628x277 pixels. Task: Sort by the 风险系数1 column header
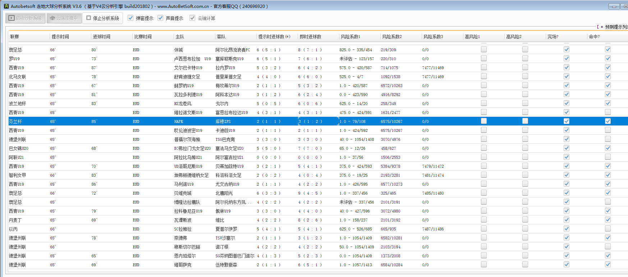pyautogui.click(x=350, y=37)
